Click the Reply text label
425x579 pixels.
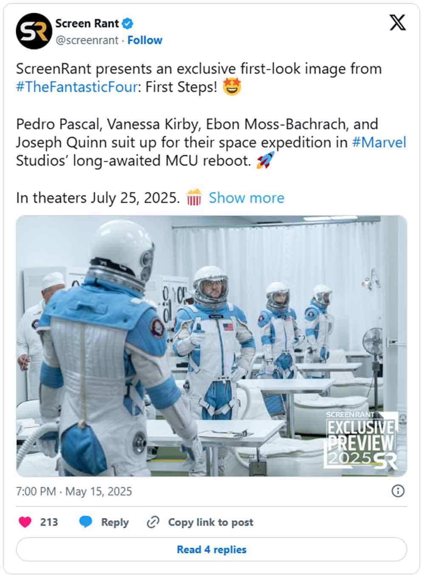point(115,522)
